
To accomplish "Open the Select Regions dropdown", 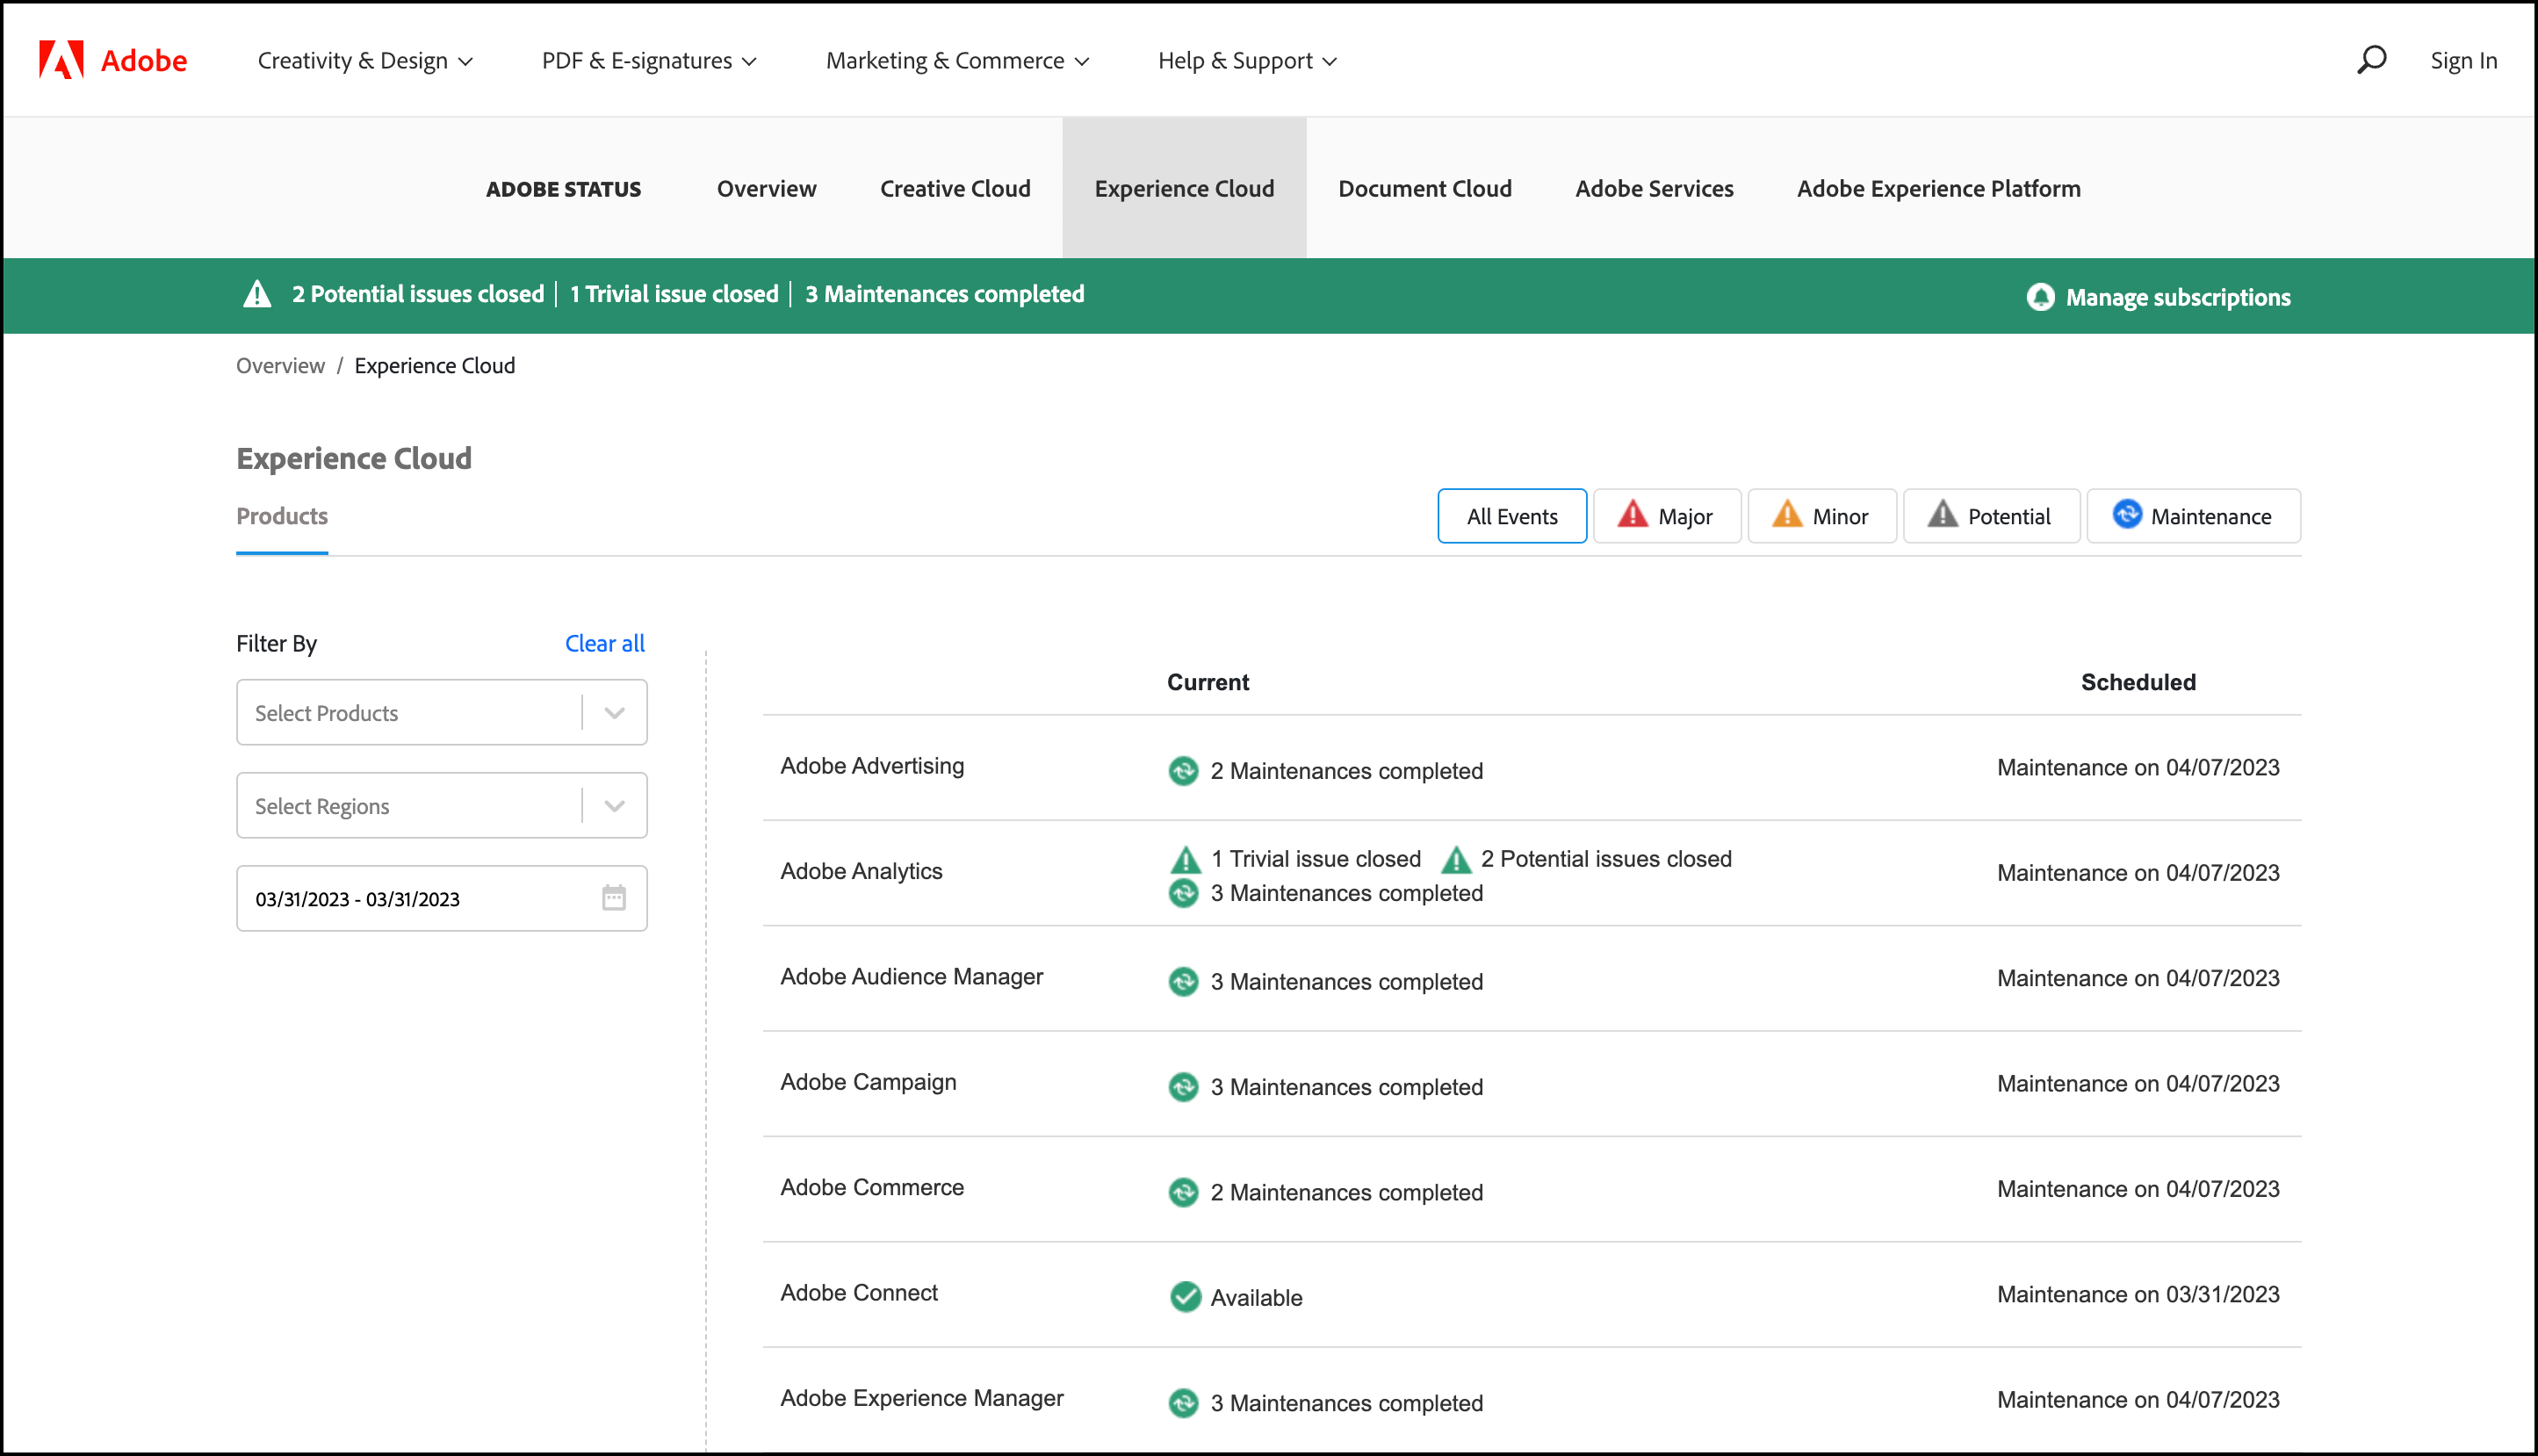I will [441, 806].
